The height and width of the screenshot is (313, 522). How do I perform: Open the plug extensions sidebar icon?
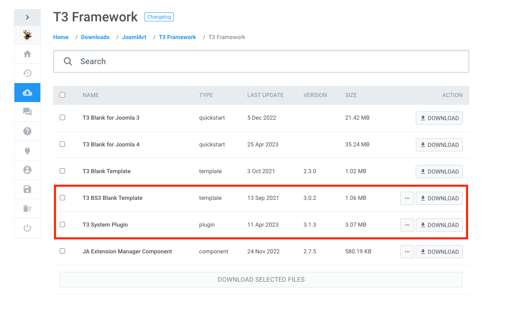click(x=27, y=151)
